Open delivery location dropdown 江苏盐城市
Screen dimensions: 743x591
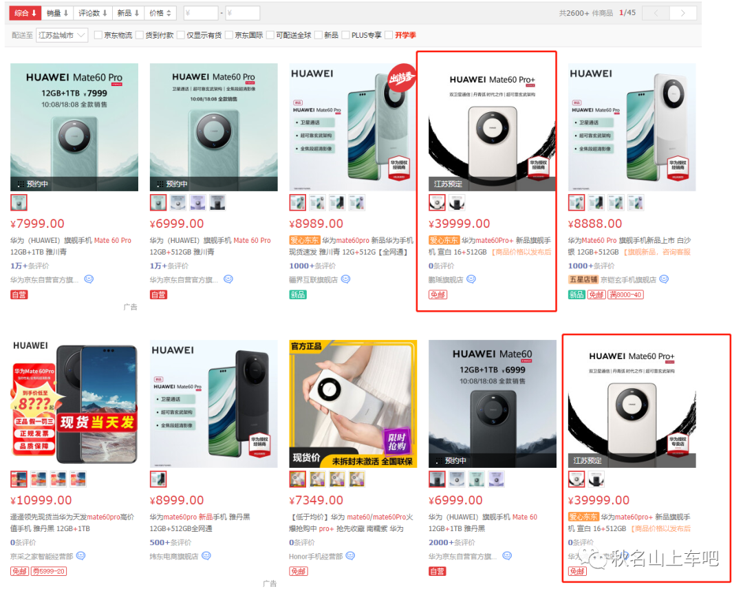62,35
